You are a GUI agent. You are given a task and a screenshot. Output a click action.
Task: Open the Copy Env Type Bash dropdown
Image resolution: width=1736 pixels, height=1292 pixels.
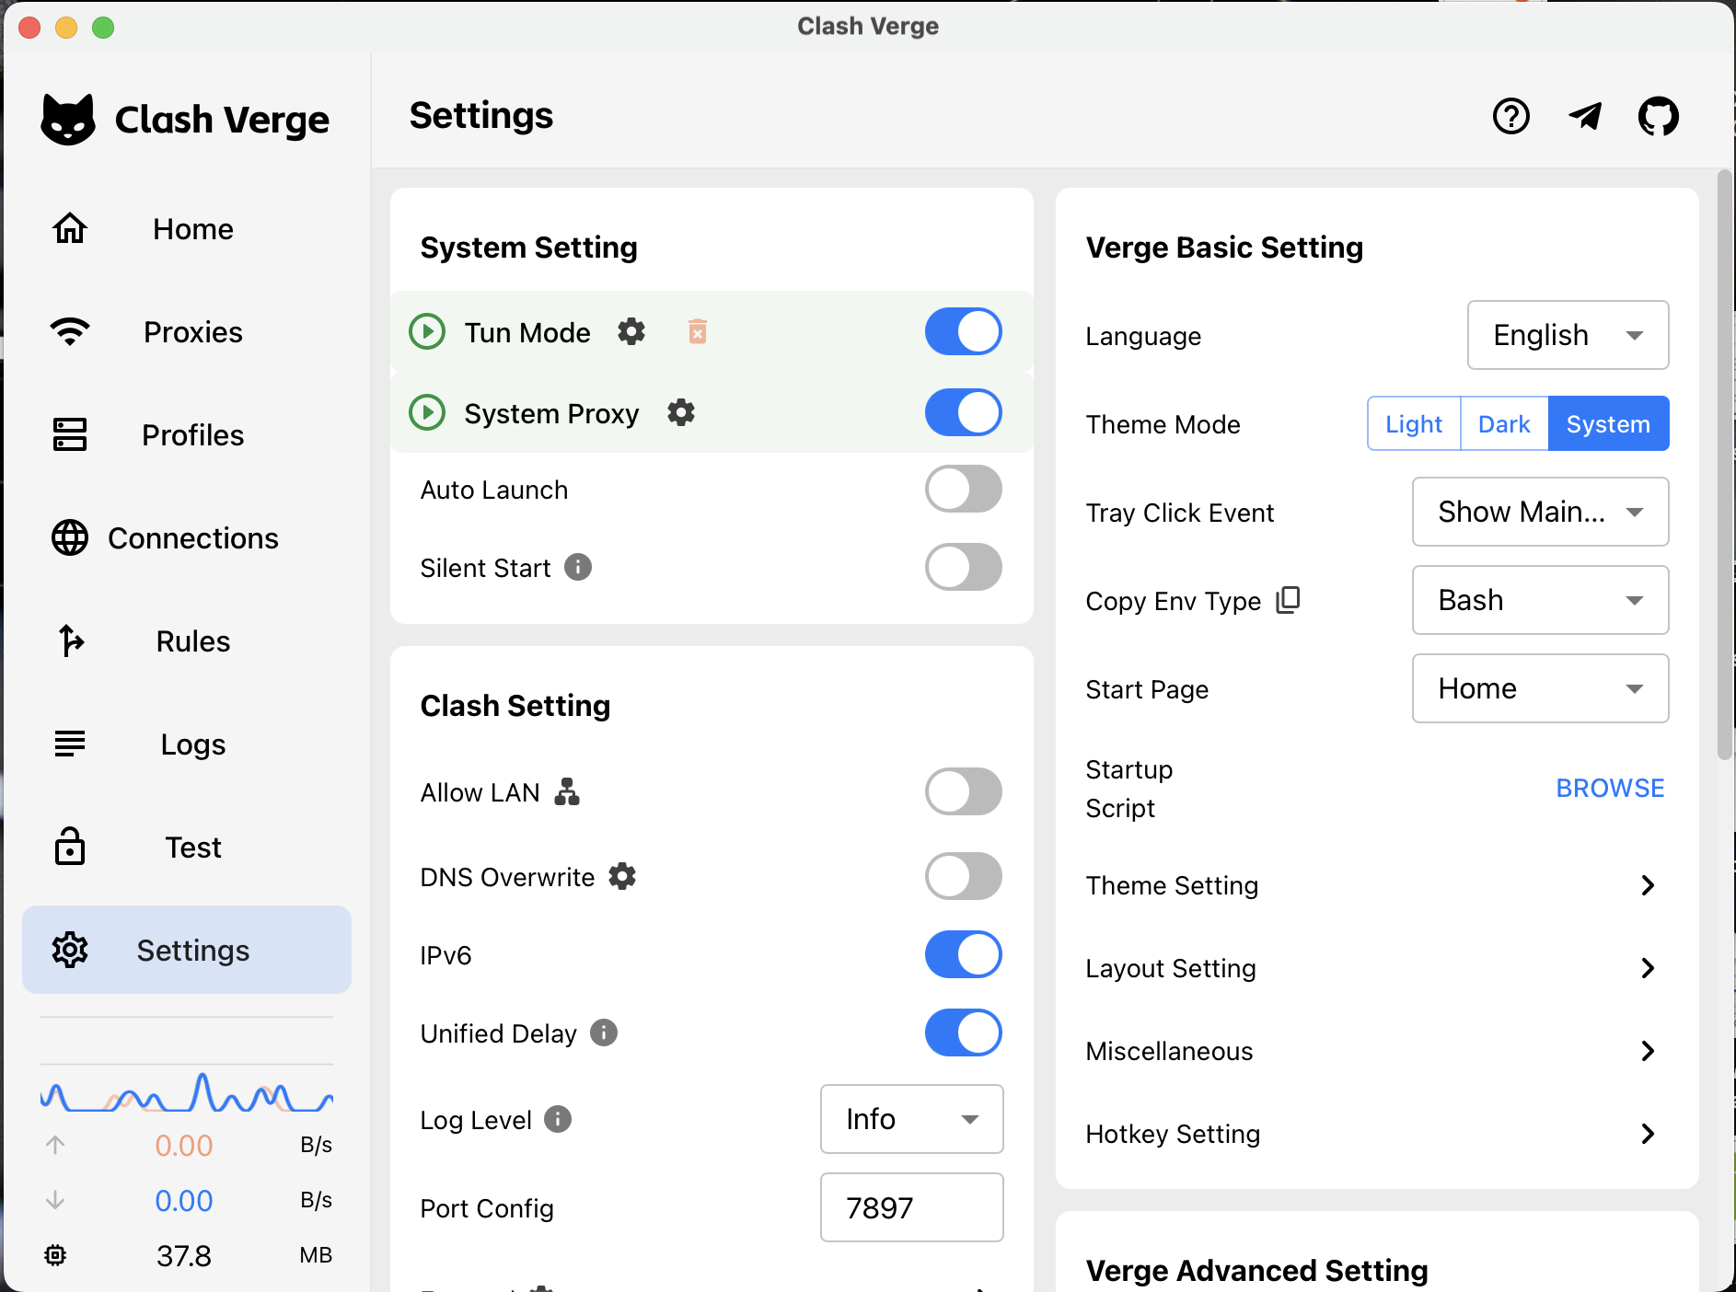coord(1540,600)
